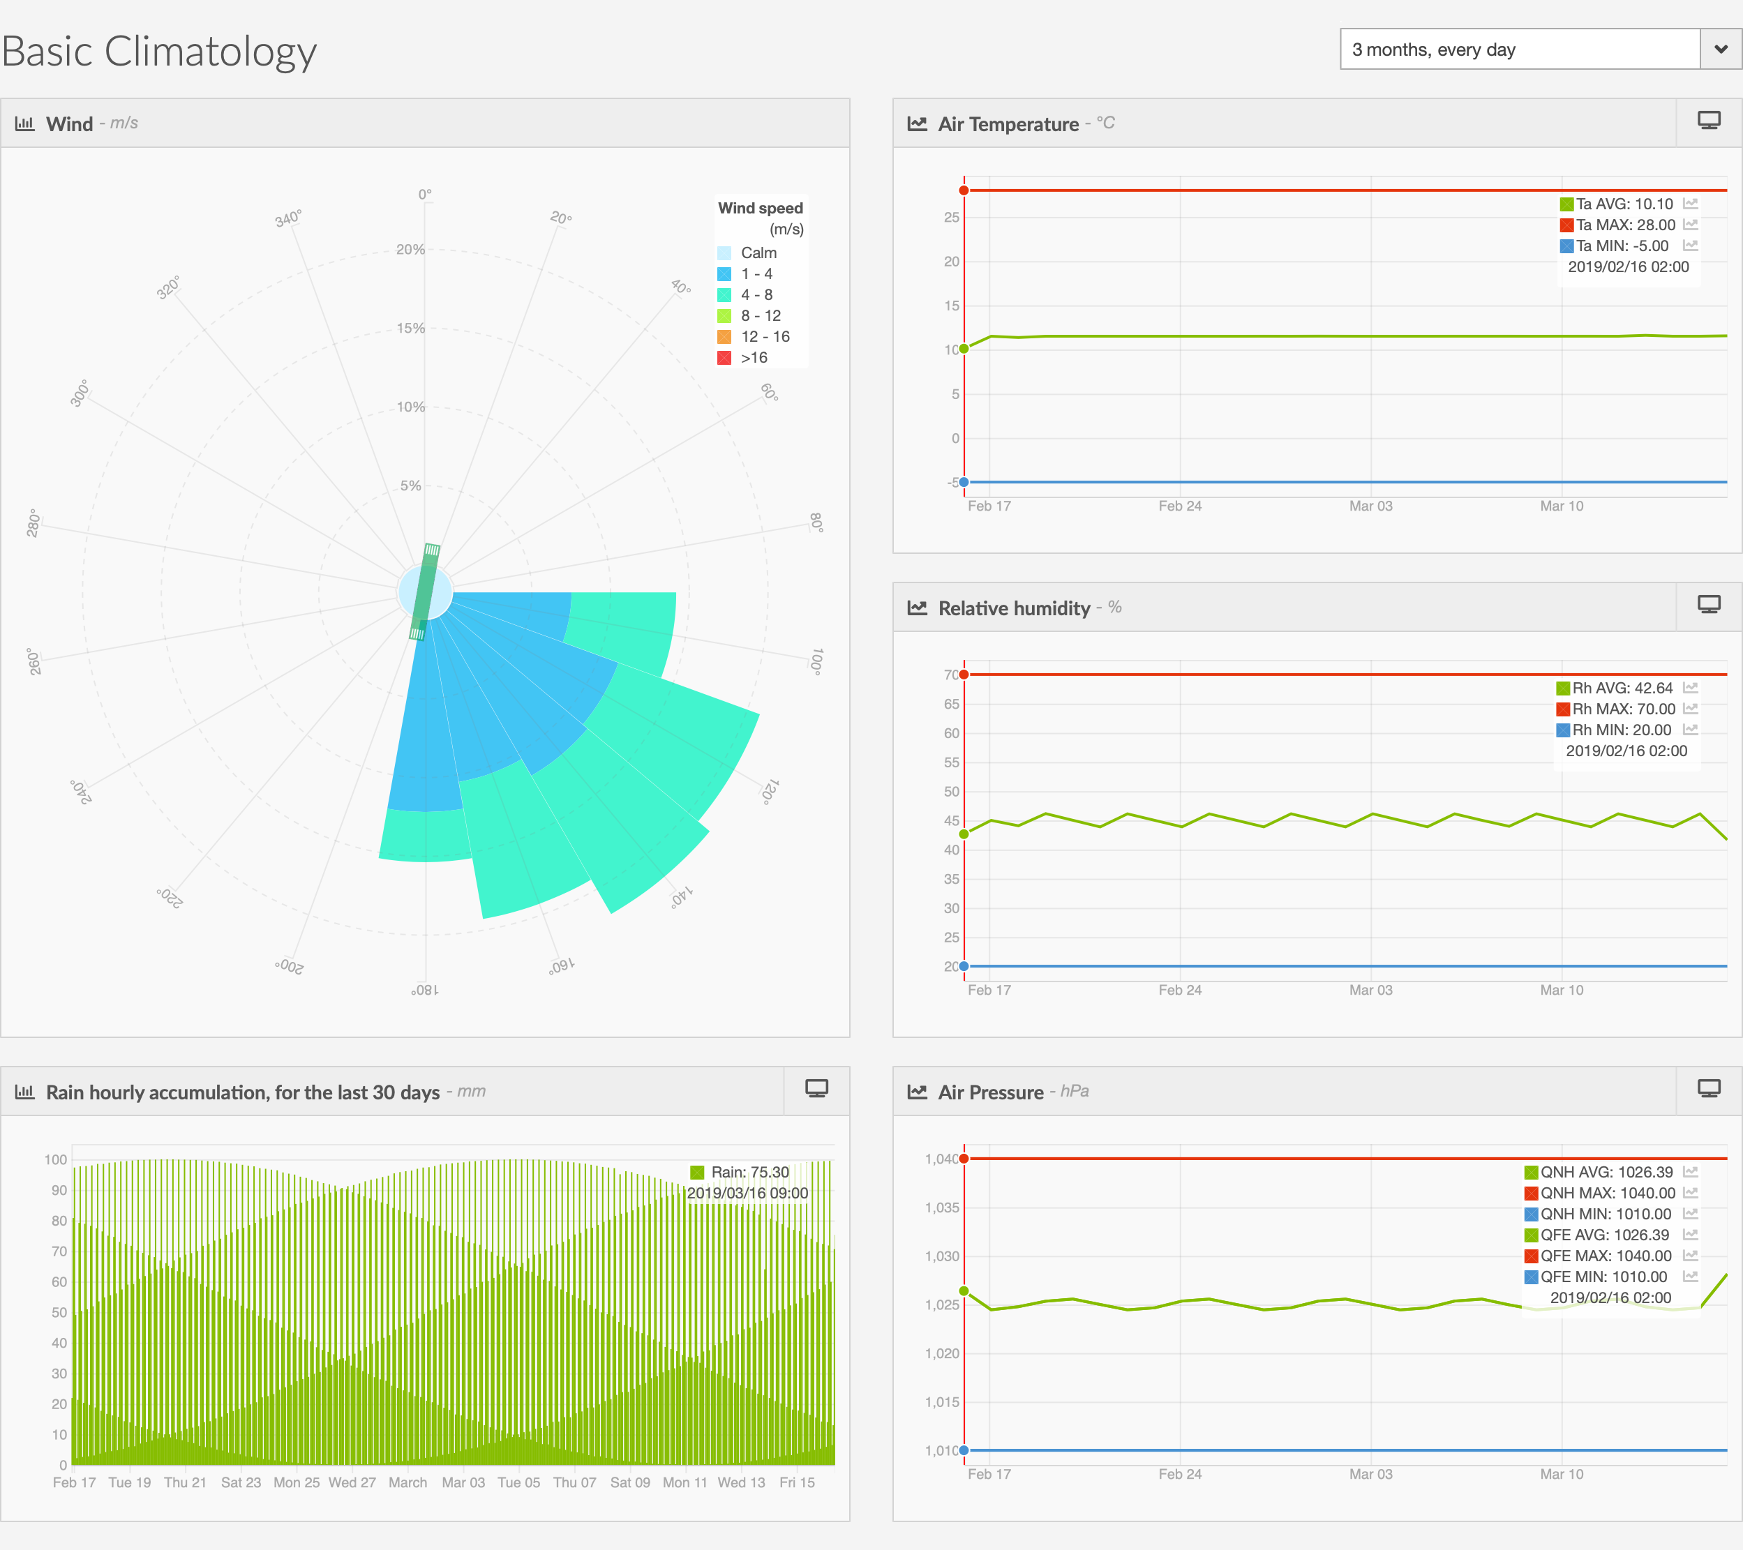Click bar chart icon beside Rain hourly accumulation title

[24, 1091]
